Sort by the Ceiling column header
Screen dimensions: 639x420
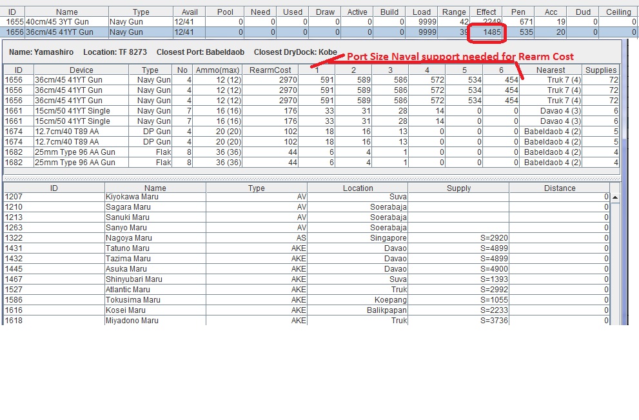coord(618,12)
